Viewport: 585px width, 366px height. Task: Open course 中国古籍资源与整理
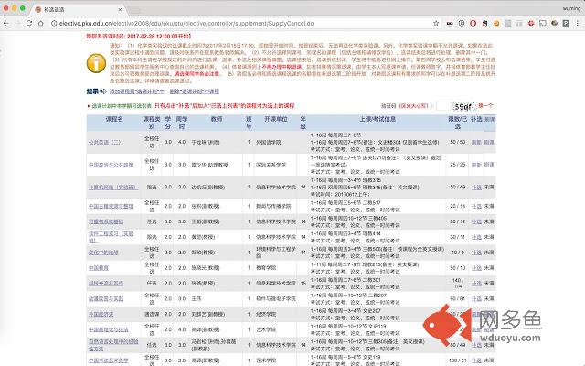pyautogui.click(x=111, y=206)
